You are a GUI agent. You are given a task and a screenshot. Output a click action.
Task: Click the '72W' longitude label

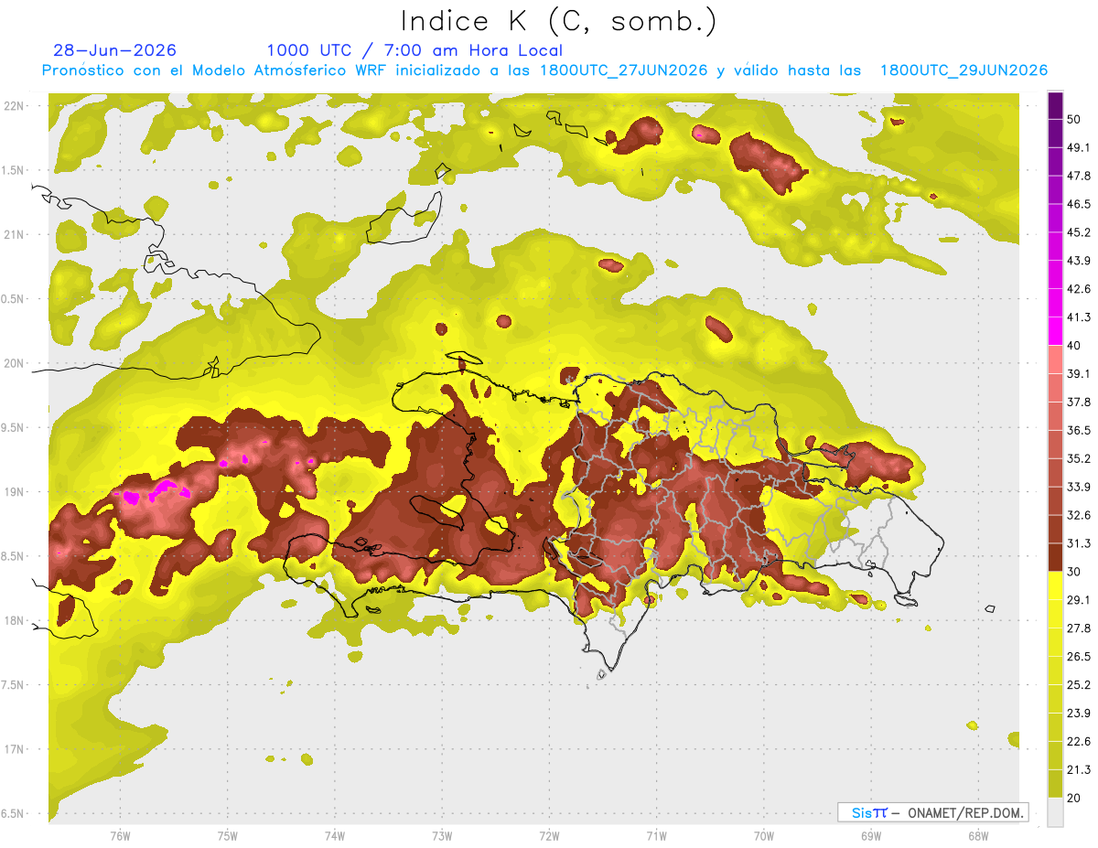coord(549,835)
